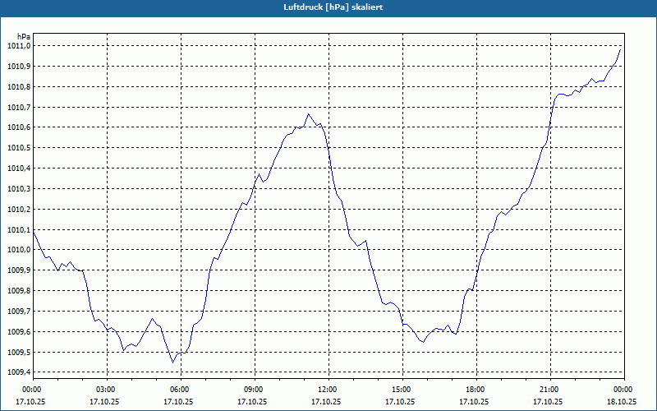The height and width of the screenshot is (411, 657).
Task: Click the y-axis label "1009,5"
Action: (x=19, y=353)
